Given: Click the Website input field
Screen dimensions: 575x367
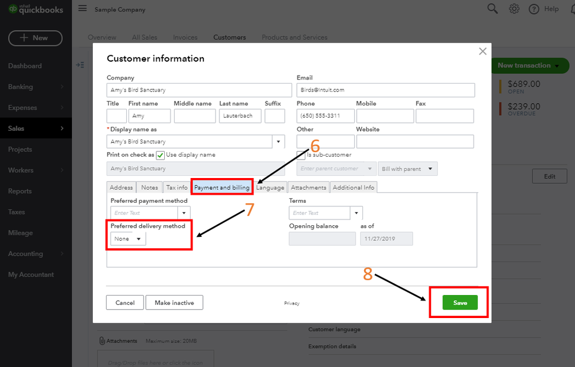Looking at the screenshot, I should [x=415, y=142].
